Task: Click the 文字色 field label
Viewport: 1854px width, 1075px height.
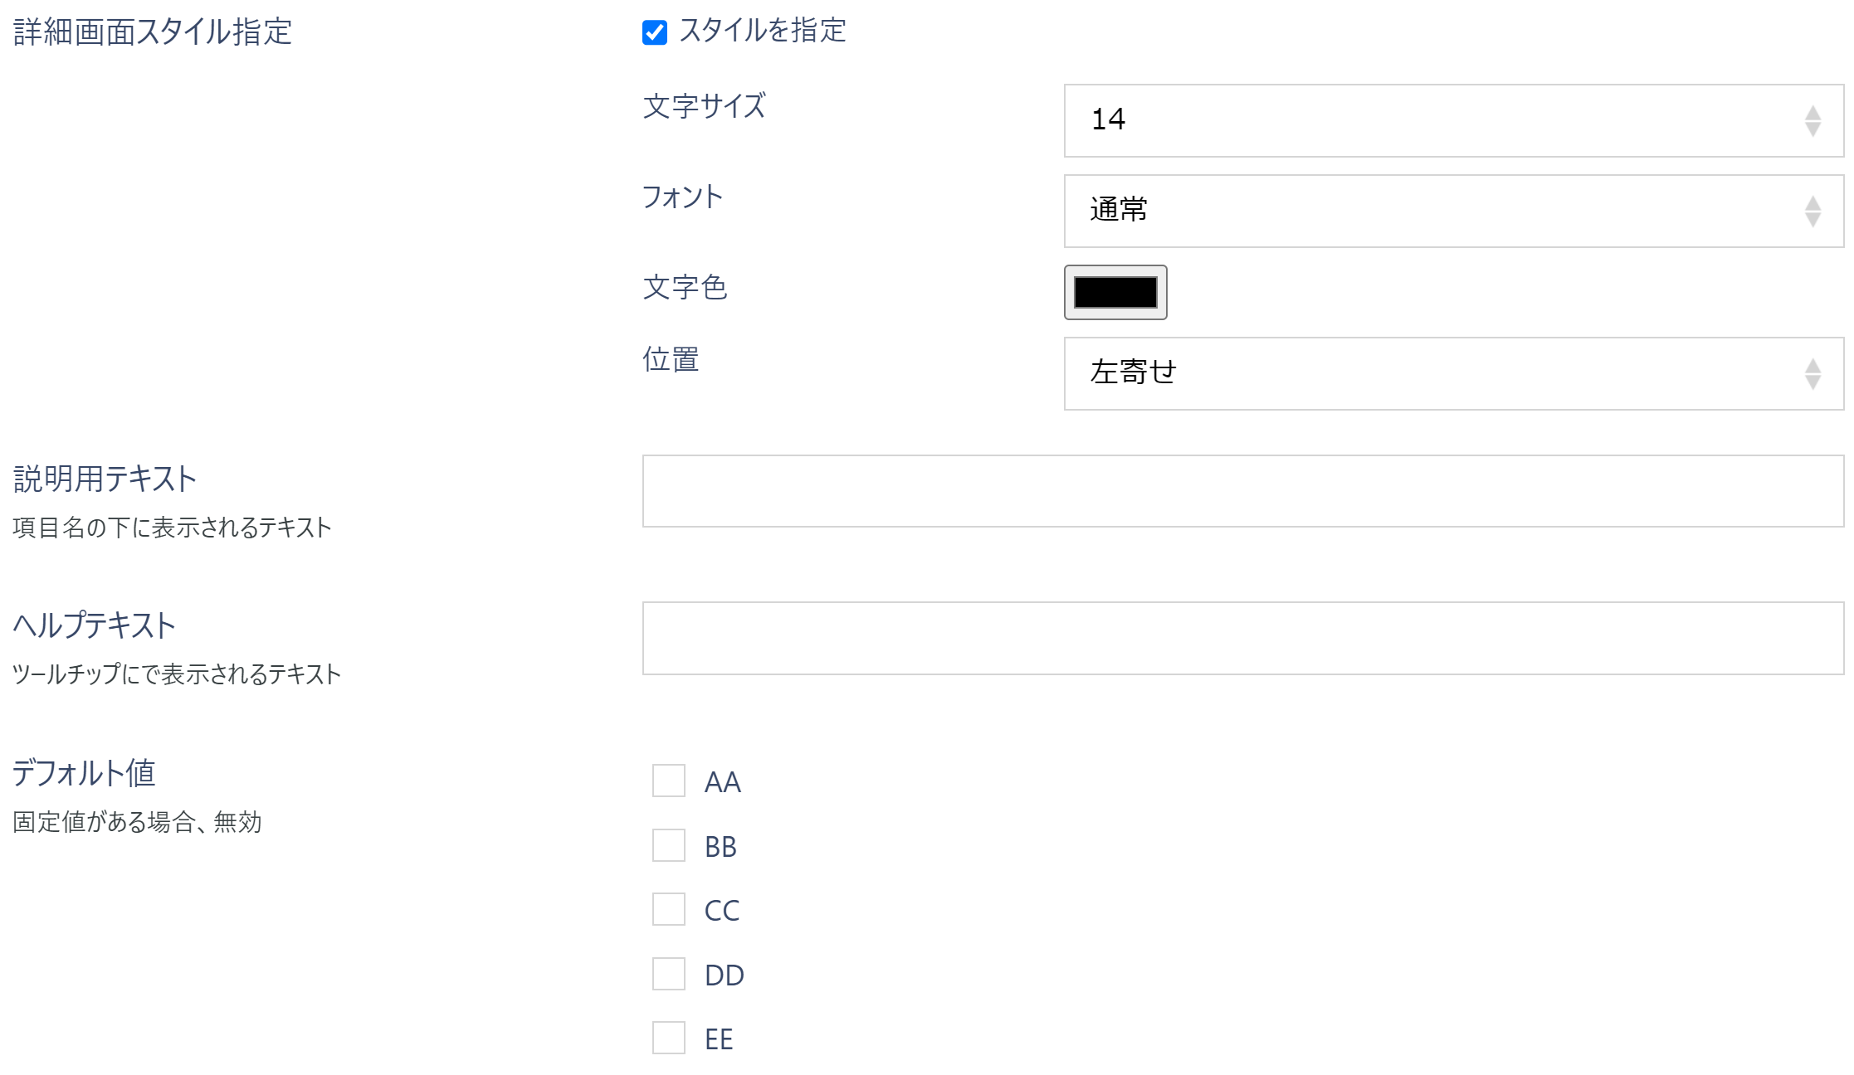Action: point(685,288)
